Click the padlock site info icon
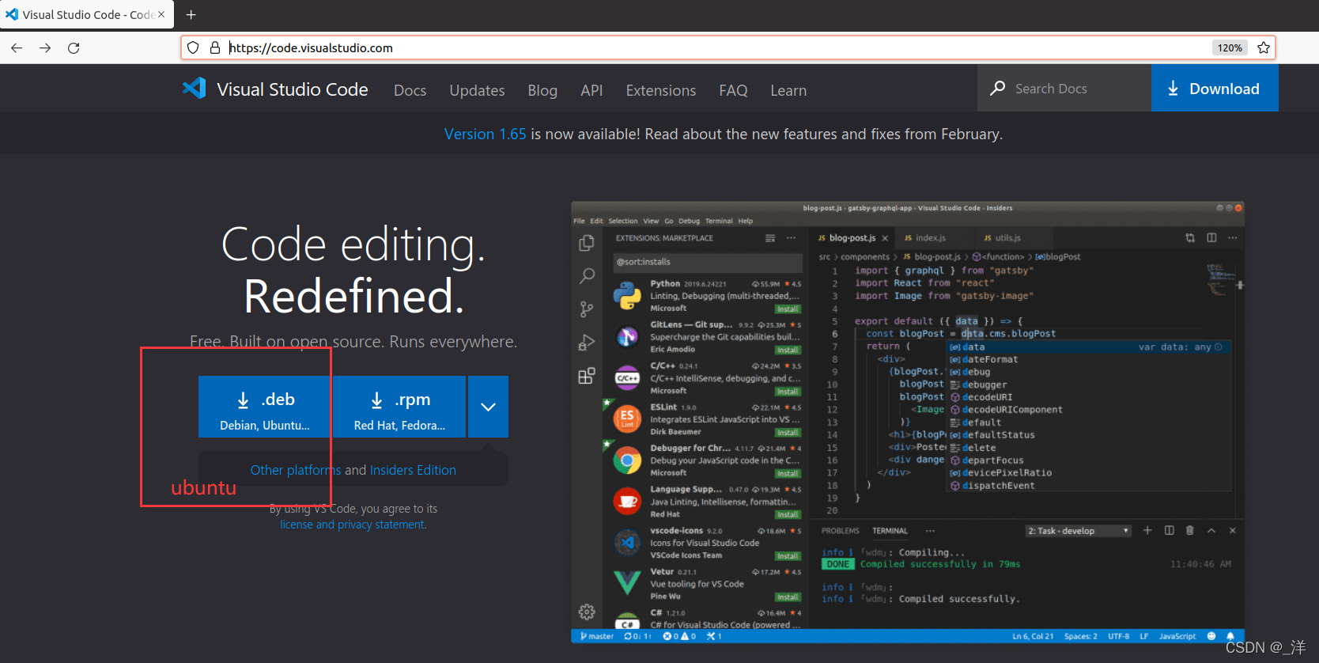This screenshot has height=663, width=1319. (x=214, y=47)
